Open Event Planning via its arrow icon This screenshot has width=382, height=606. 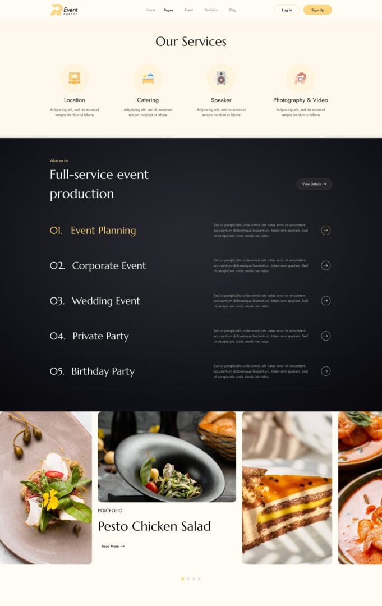tap(325, 231)
